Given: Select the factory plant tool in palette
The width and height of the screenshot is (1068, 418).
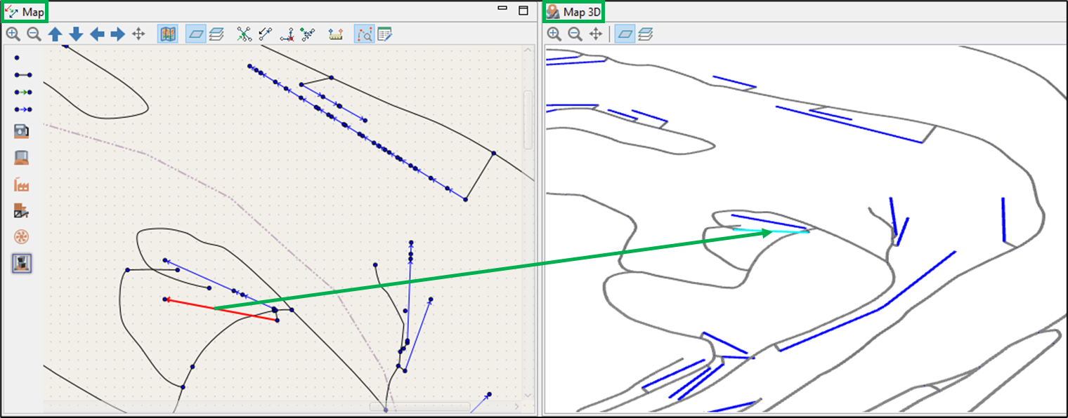Looking at the screenshot, I should [22, 184].
